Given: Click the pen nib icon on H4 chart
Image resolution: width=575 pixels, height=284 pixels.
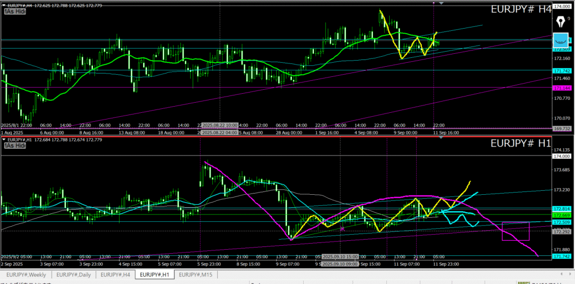Looking at the screenshot, I should (560, 21).
